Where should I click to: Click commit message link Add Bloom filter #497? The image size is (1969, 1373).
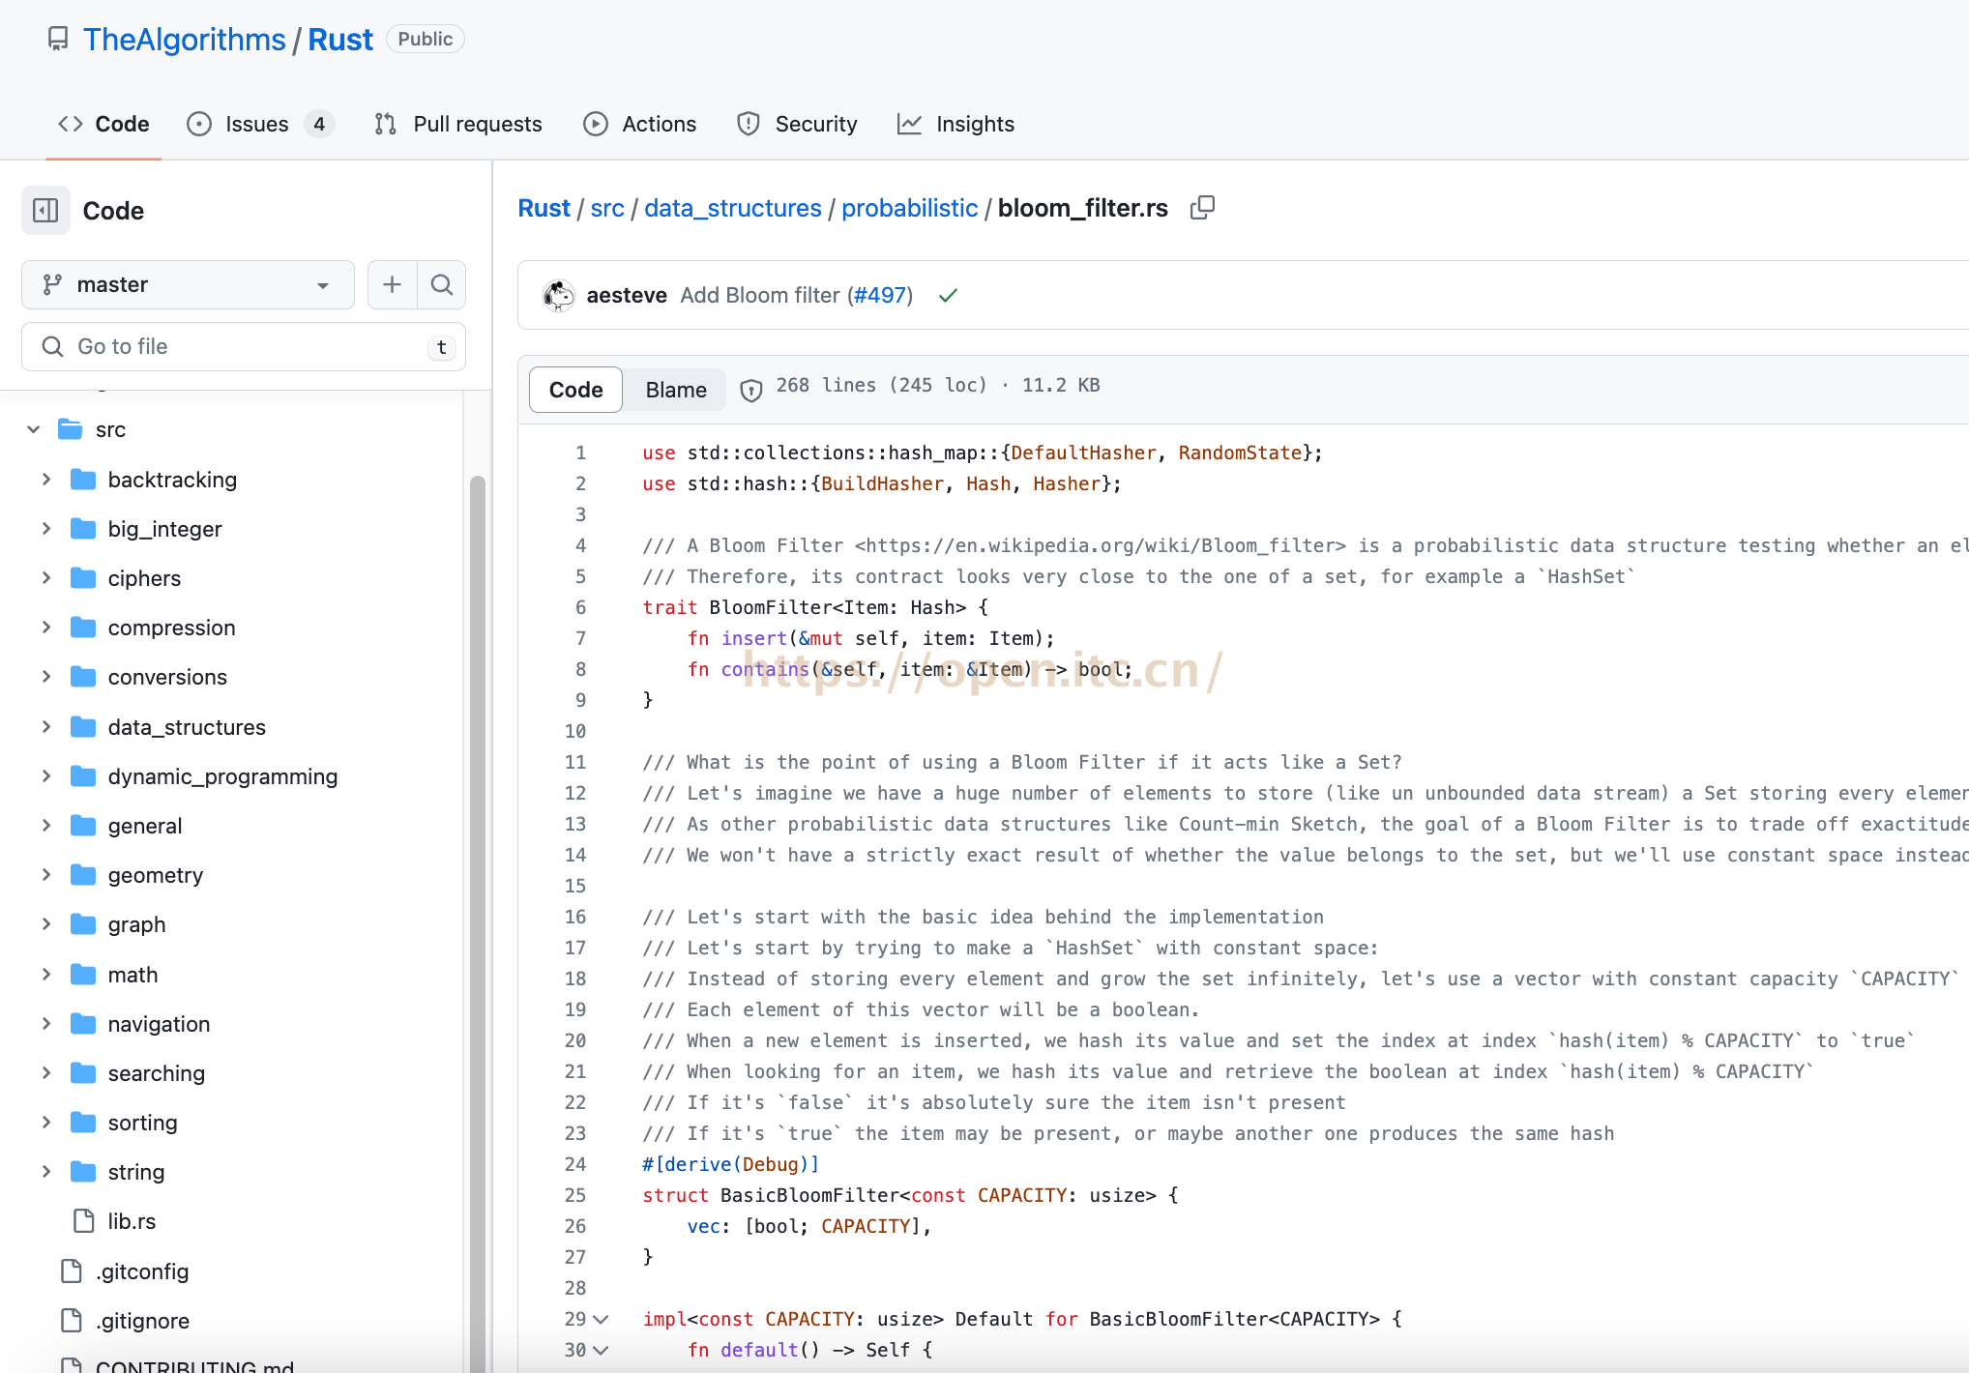[x=763, y=295]
